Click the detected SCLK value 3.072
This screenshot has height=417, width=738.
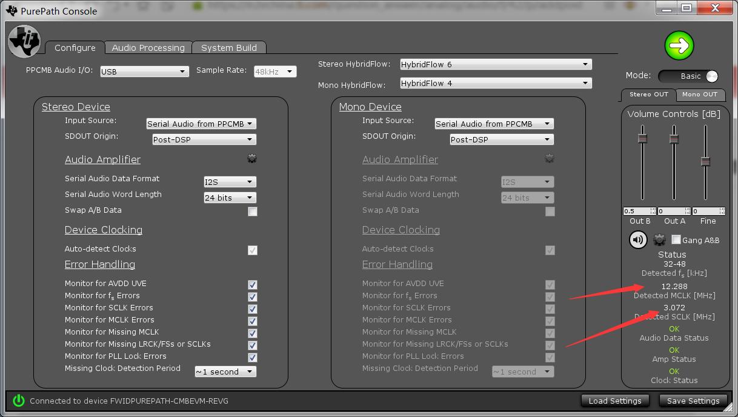click(674, 308)
